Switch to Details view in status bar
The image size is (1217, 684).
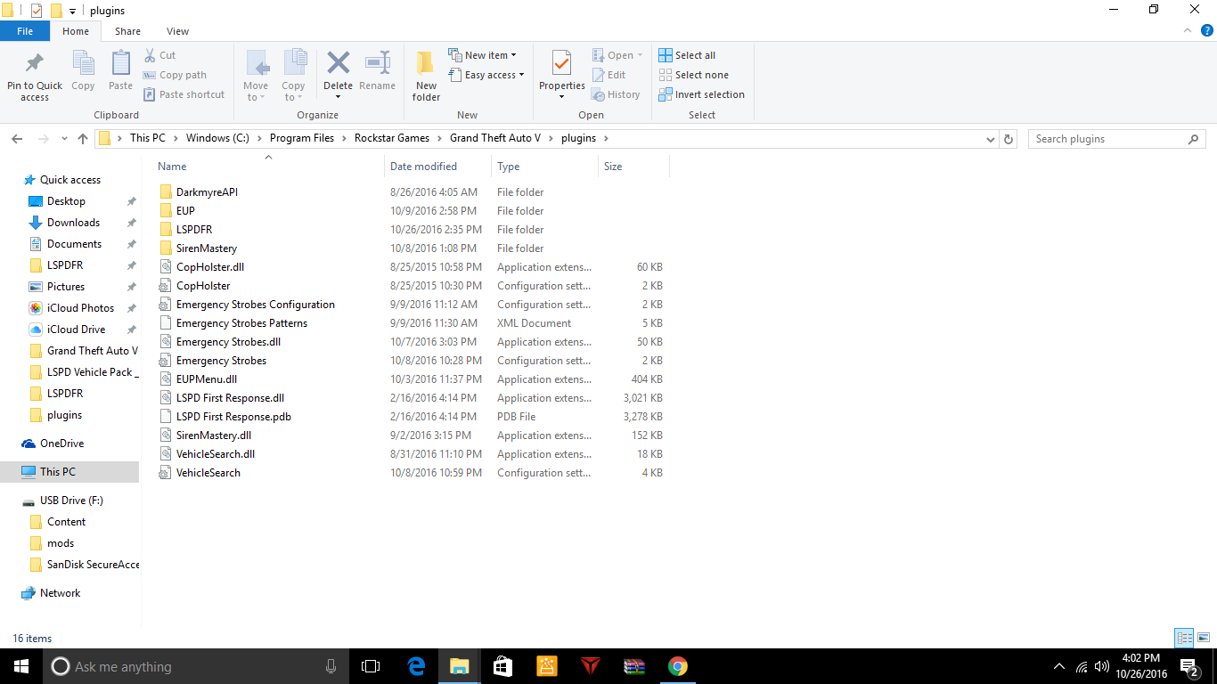click(x=1184, y=638)
